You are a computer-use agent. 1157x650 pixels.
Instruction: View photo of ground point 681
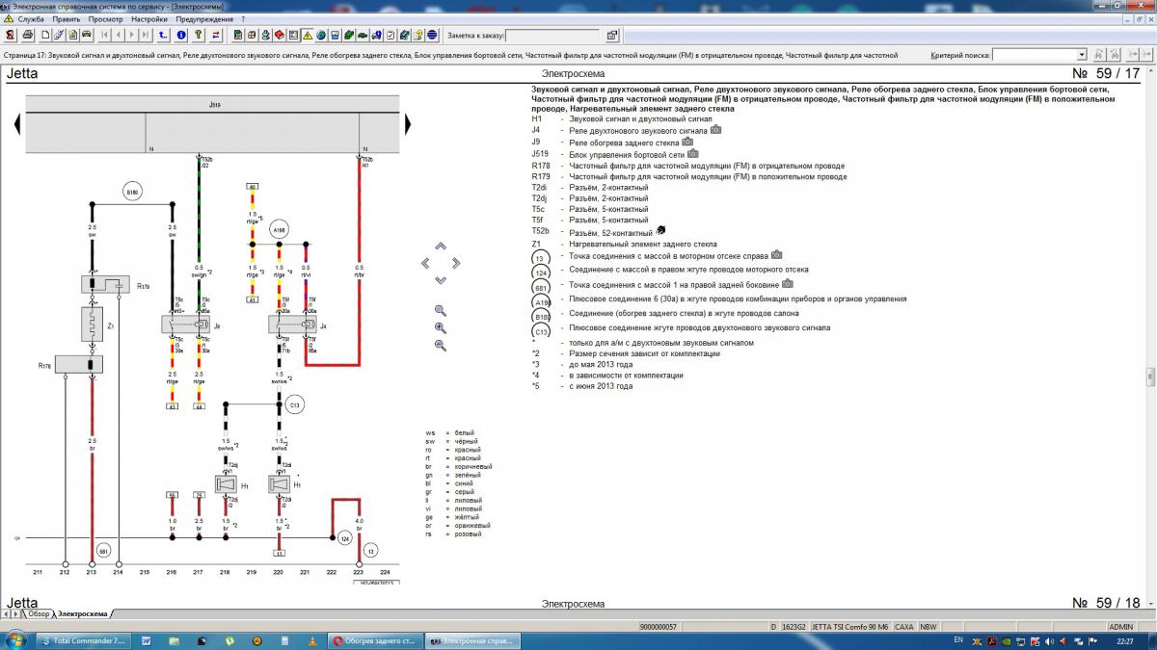click(x=788, y=284)
